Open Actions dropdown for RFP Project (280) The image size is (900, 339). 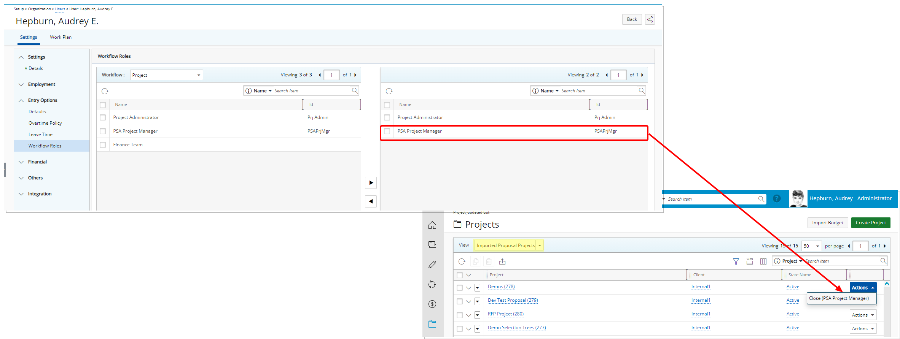(x=863, y=315)
